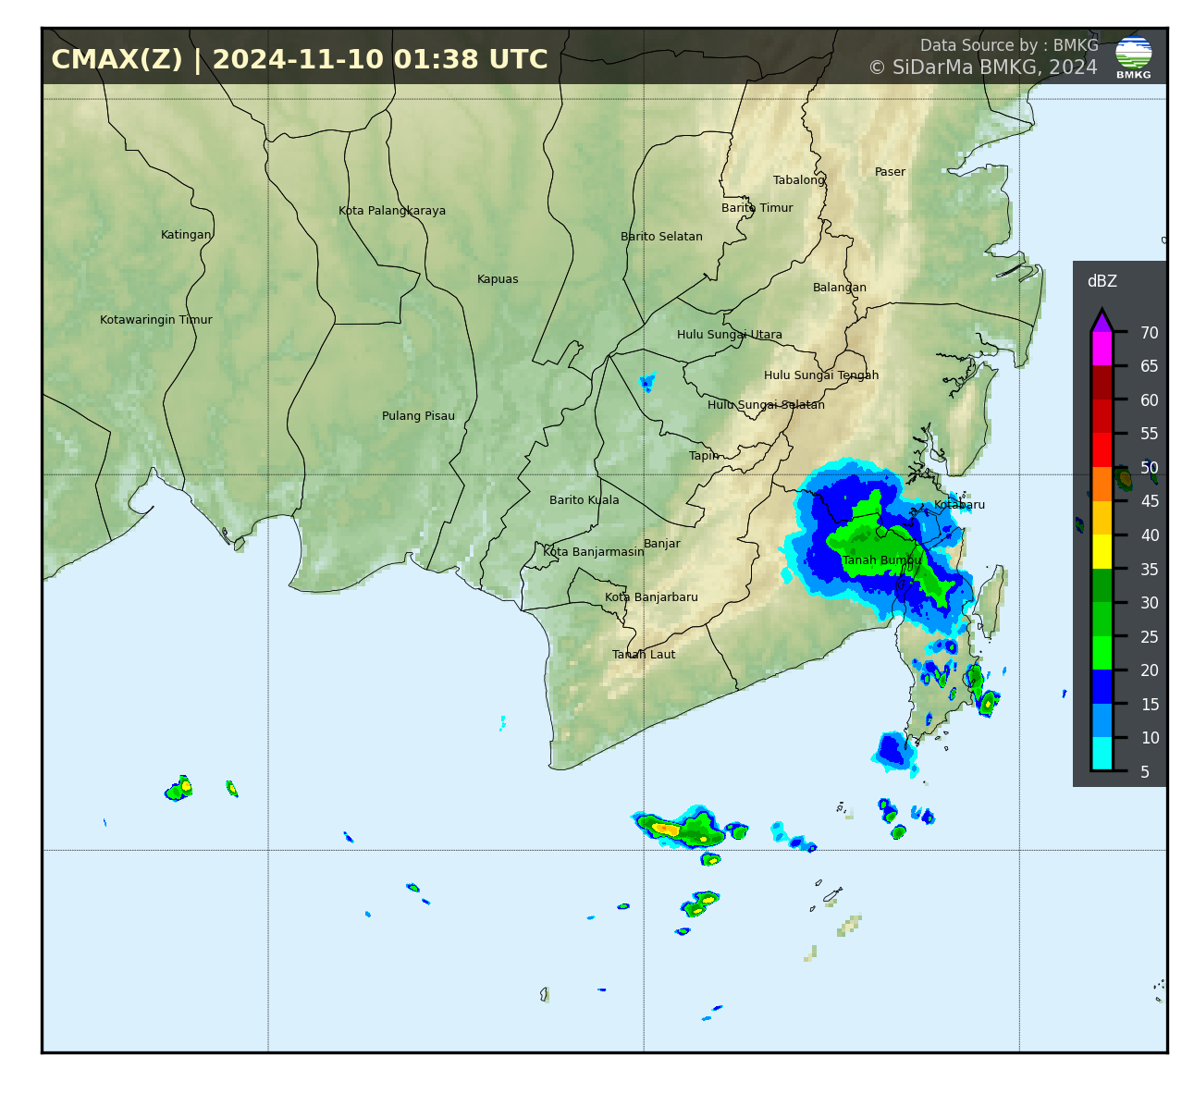This screenshot has height=1094, width=1194.
Task: Click the "© SiDarMa BMKG, 2024" copyright text
Action: tap(983, 68)
